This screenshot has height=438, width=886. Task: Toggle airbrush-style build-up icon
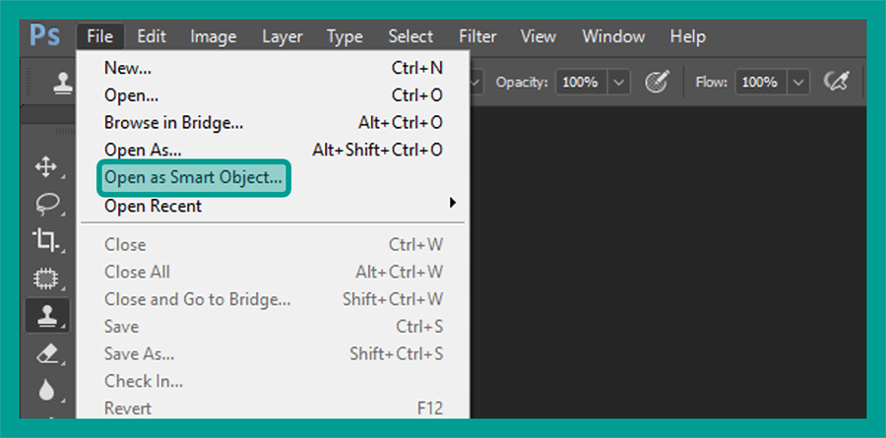point(836,83)
